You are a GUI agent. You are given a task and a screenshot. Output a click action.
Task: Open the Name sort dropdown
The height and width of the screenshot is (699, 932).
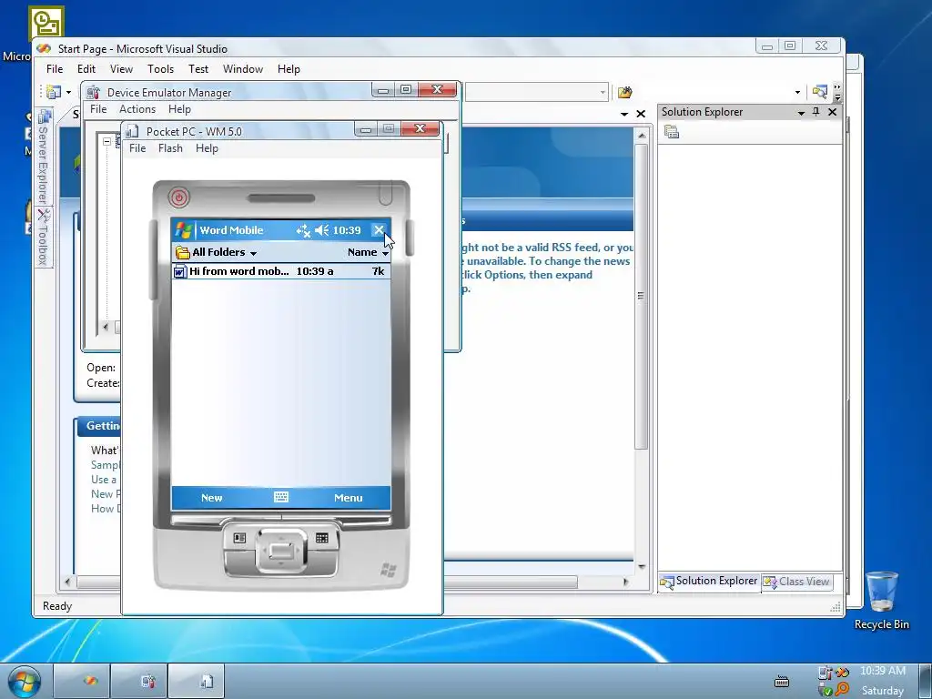368,252
